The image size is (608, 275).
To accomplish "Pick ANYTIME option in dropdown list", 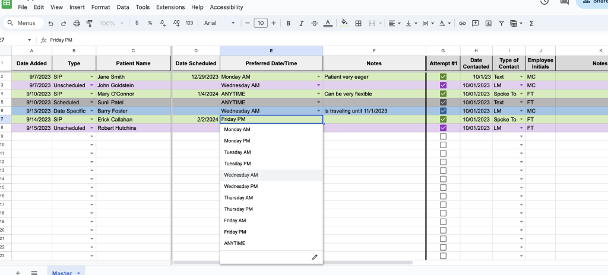I will [271, 243].
